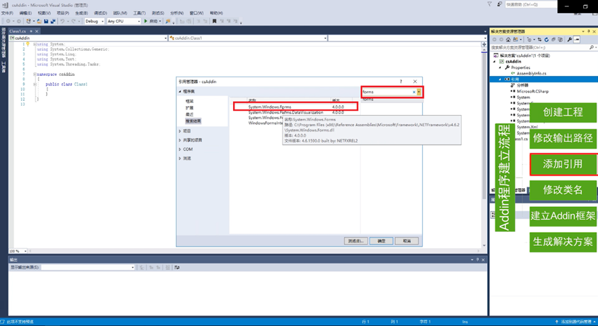Open the Debug configuration dropdown

pos(102,22)
